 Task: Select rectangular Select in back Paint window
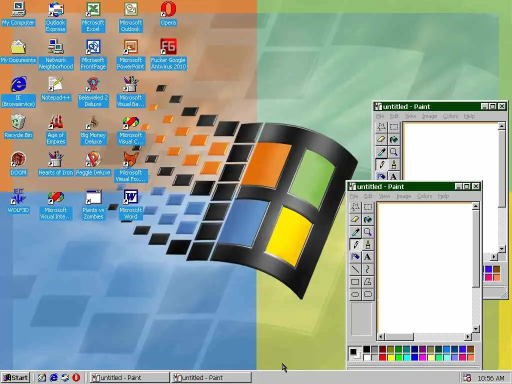394,127
